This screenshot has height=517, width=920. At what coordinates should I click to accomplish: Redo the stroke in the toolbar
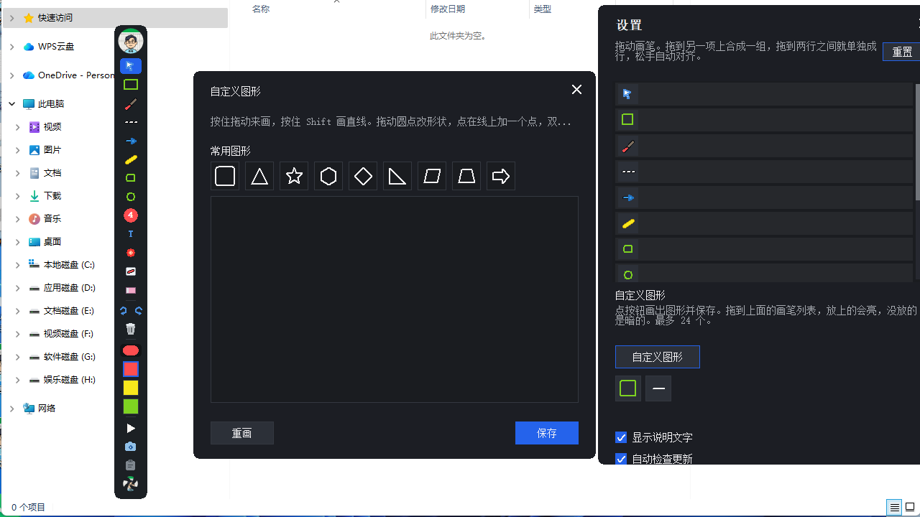point(139,311)
